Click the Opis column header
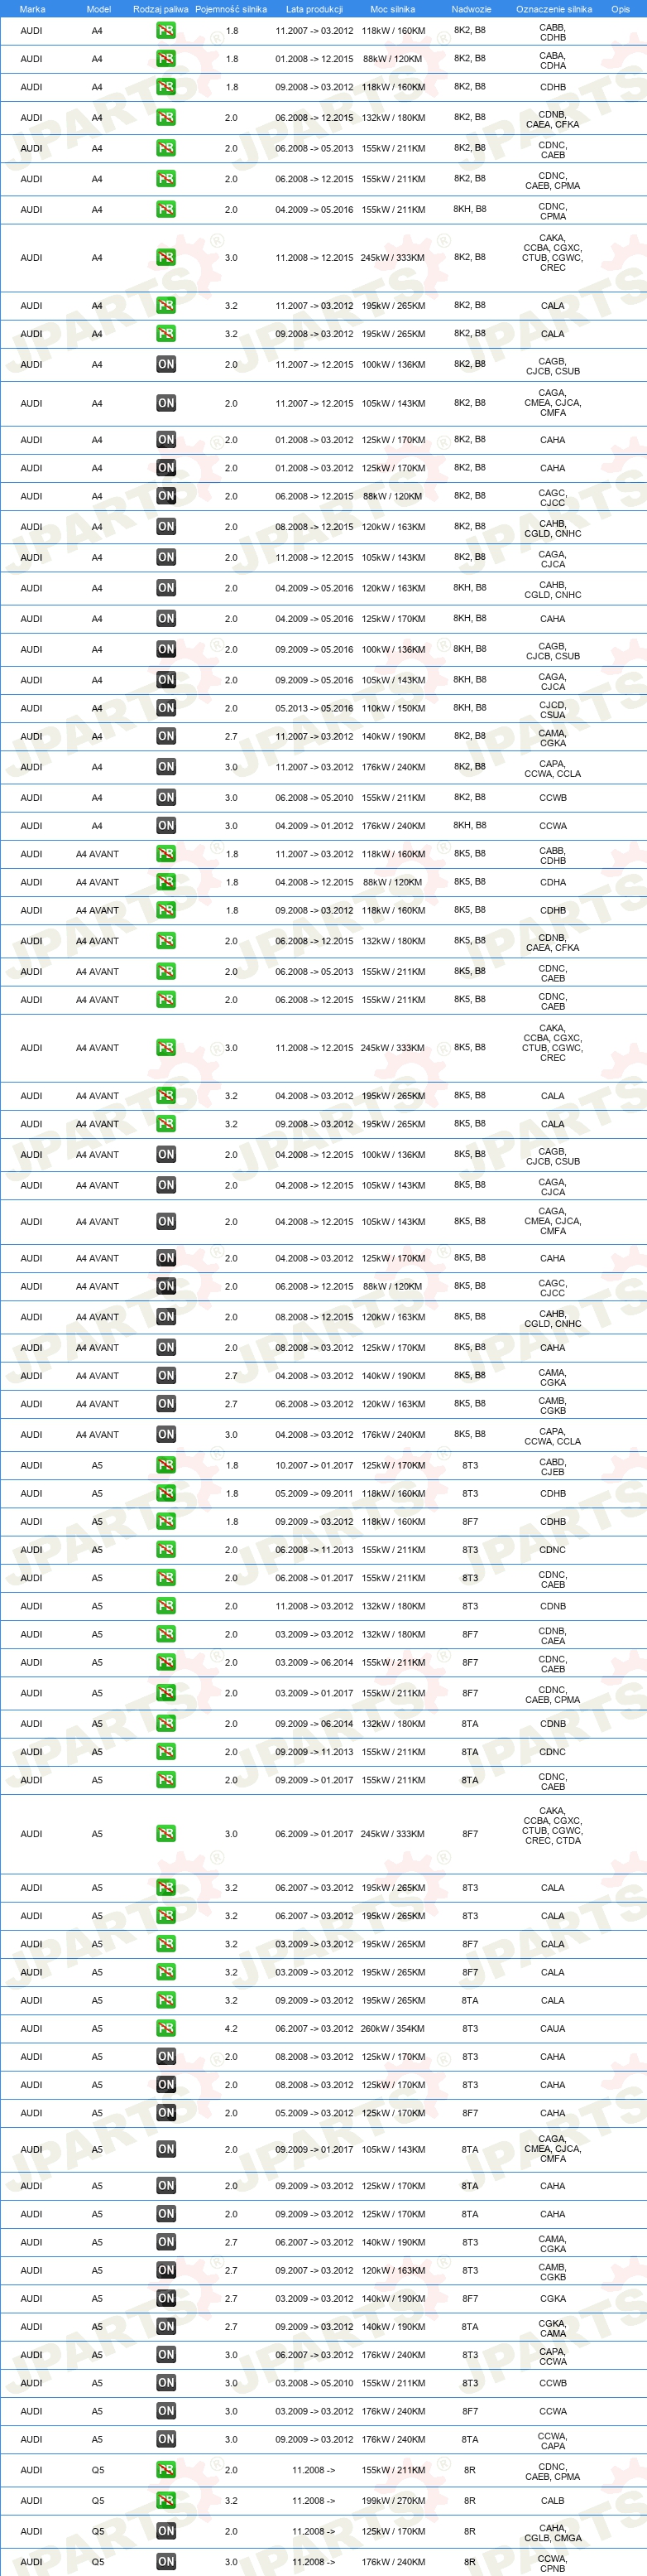Viewport: 647px width, 2576px height. click(x=620, y=9)
